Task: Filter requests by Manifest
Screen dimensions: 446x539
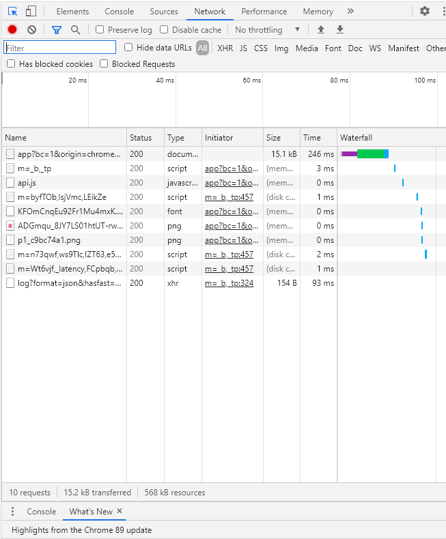Action: (404, 48)
